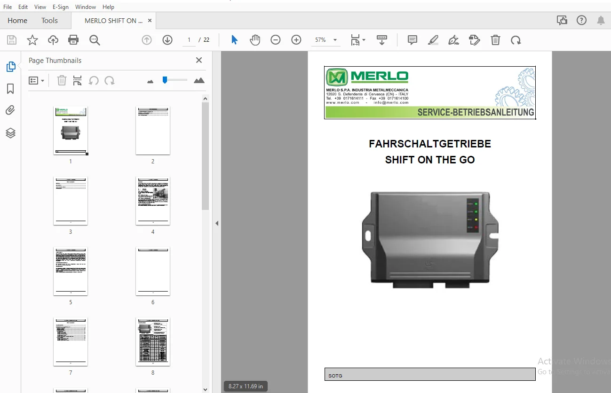Click the Edit PDF toolbar icon

coord(475,40)
